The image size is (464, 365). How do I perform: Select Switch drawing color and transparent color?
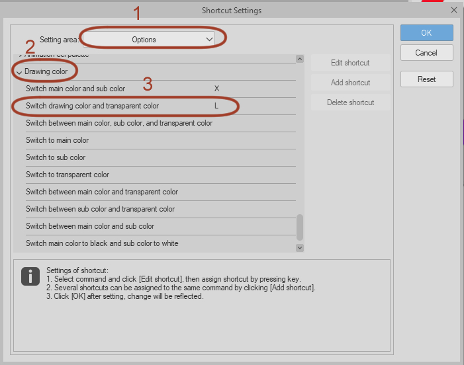coord(93,106)
